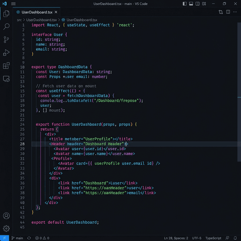Change the UTF-5 file encoding
Screen dimensions: 241x241
coord(197,238)
